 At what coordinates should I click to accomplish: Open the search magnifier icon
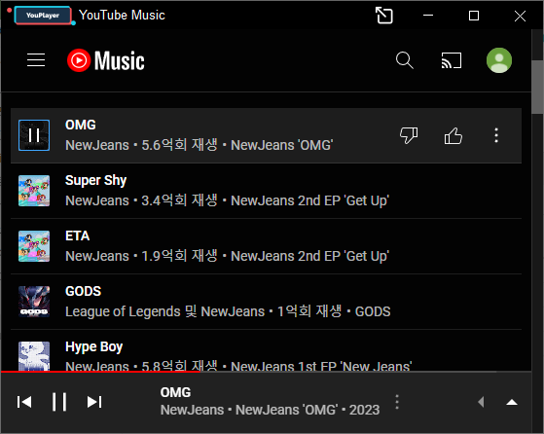405,60
